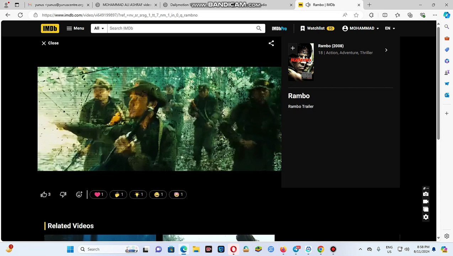Open the Edge profile icon
This screenshot has width=453, height=256.
tap(6, 5)
